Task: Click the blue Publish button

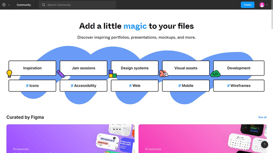Action: (x=247, y=5)
